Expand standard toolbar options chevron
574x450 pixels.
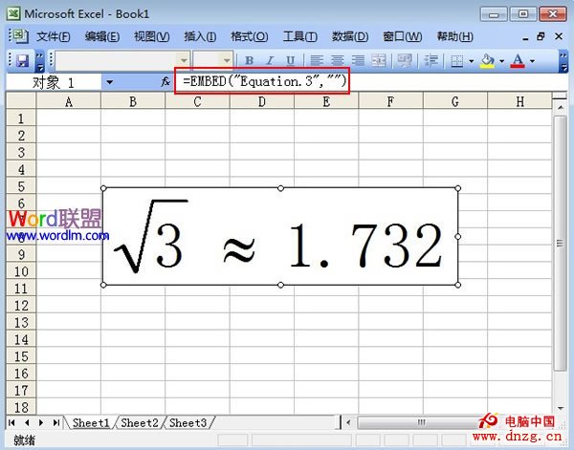pyautogui.click(x=40, y=61)
